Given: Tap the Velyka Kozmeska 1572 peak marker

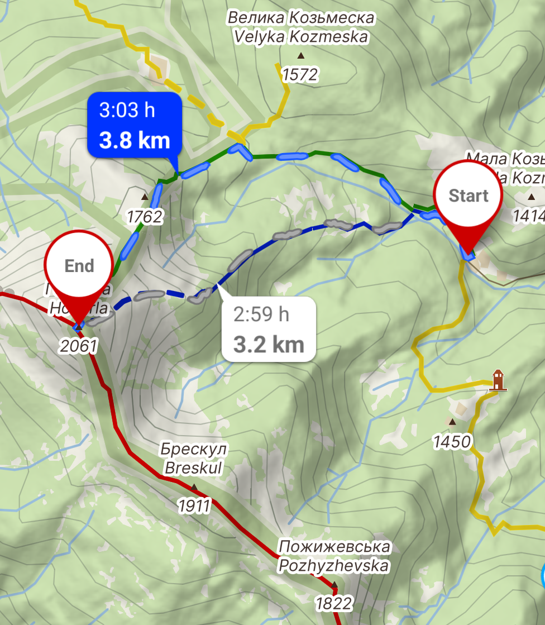Looking at the screenshot, I should coord(301,56).
